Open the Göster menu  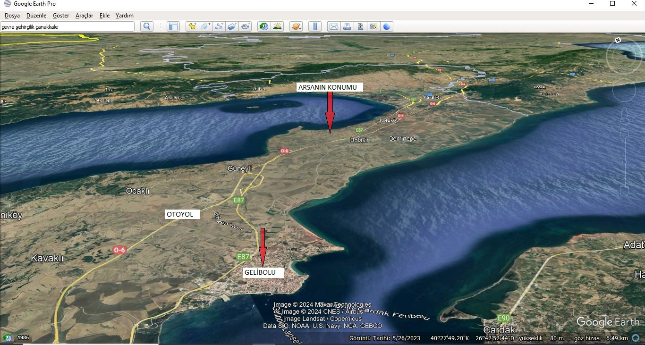[61, 16]
